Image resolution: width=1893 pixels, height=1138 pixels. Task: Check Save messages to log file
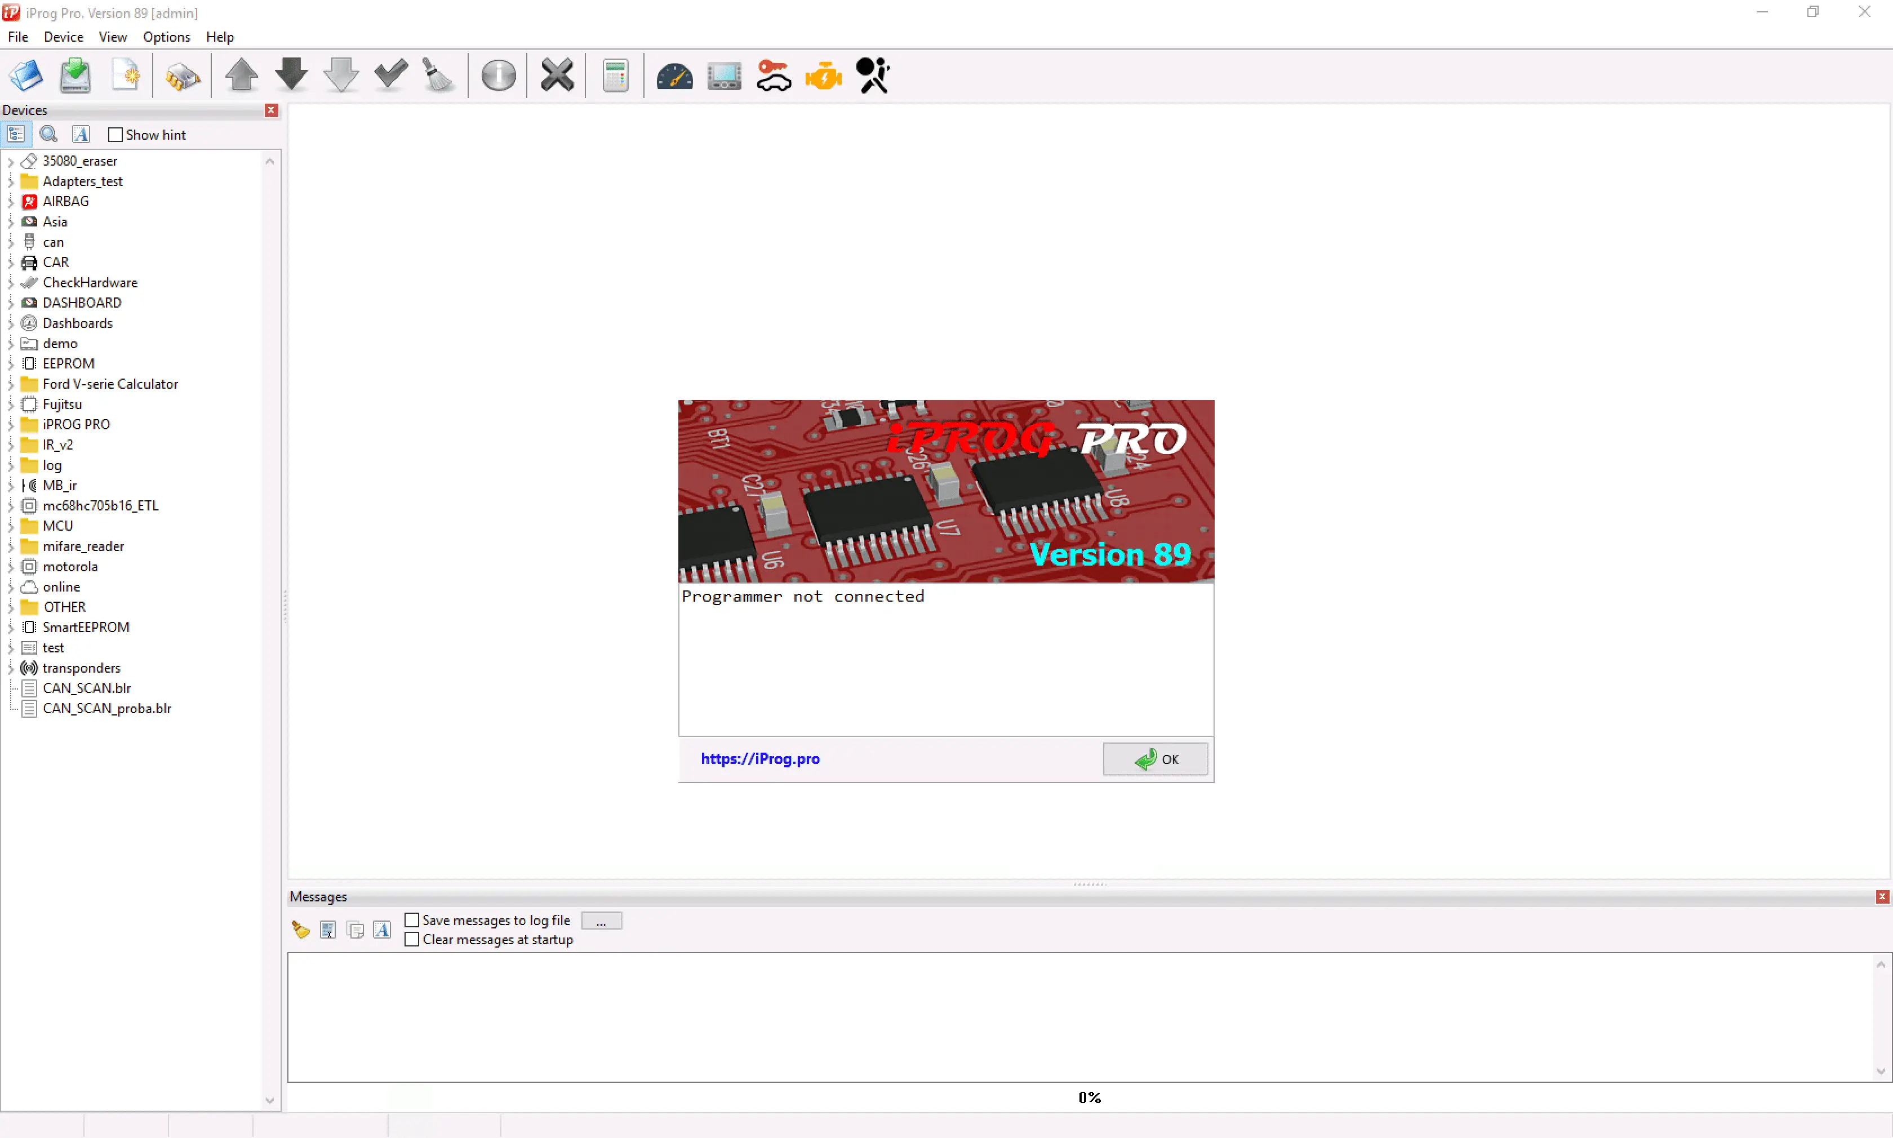412,920
